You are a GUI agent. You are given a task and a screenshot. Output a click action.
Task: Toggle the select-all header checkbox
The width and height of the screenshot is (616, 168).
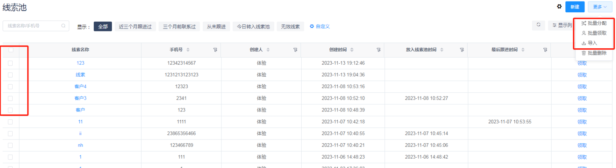[11, 50]
